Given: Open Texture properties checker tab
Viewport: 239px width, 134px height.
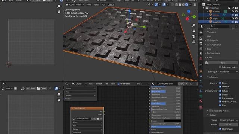Looking at the screenshot, I should click(x=201, y=108).
